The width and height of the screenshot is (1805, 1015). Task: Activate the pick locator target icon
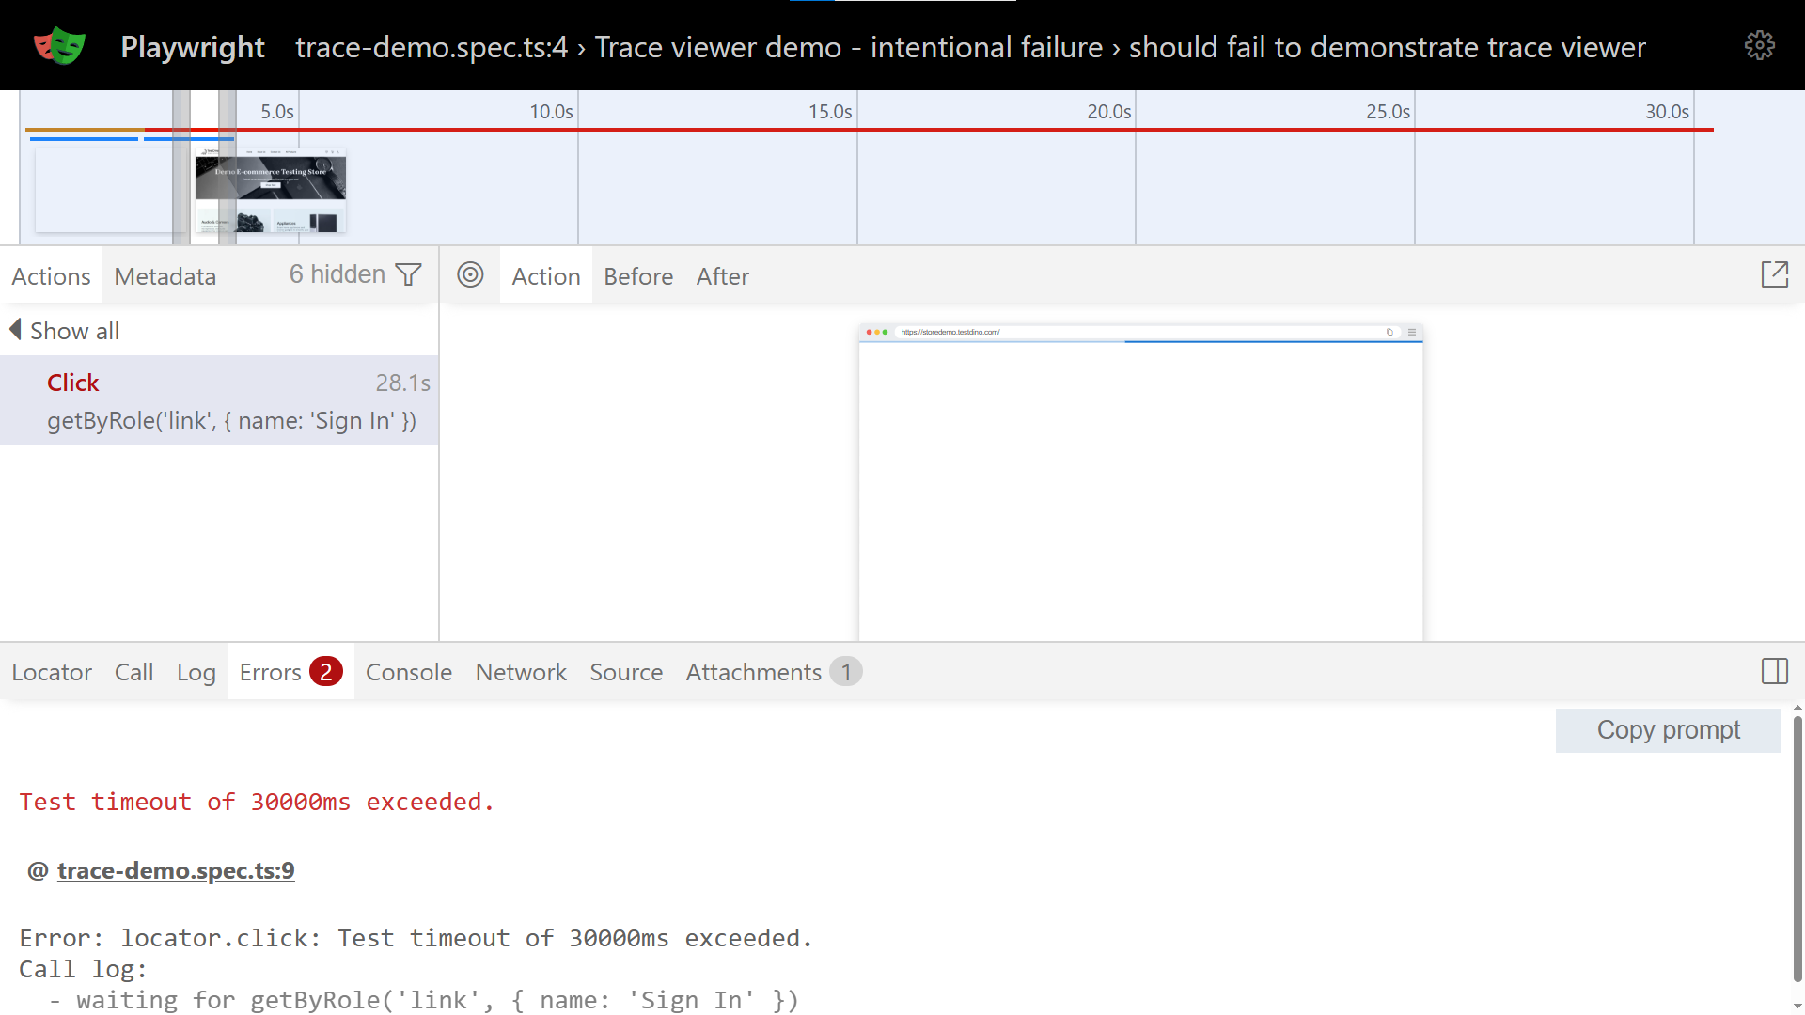click(470, 274)
